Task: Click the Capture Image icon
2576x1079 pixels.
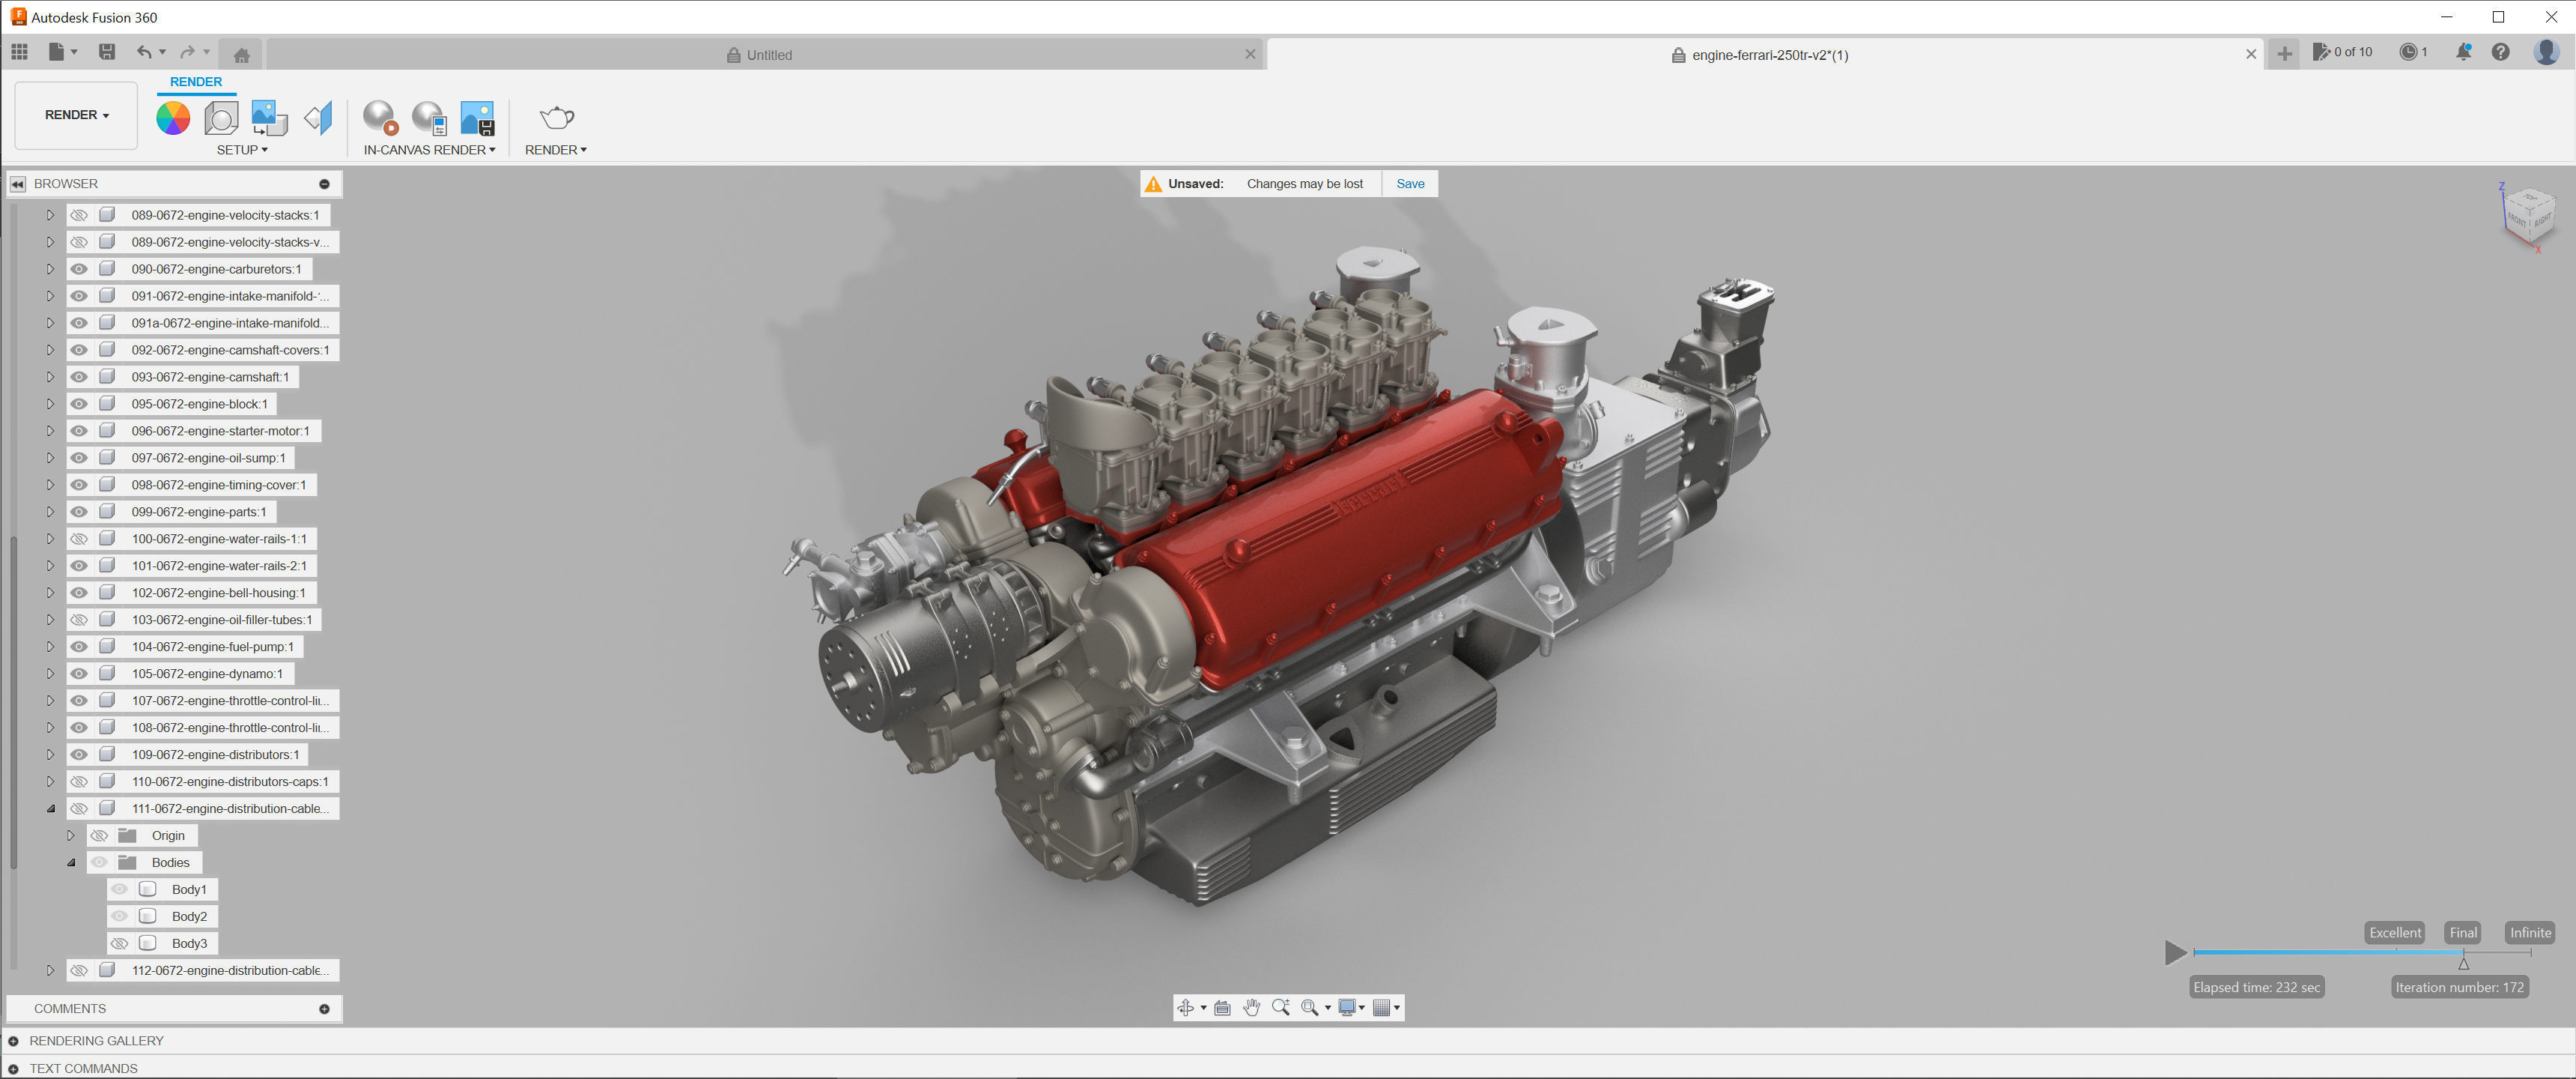Action: 477,118
